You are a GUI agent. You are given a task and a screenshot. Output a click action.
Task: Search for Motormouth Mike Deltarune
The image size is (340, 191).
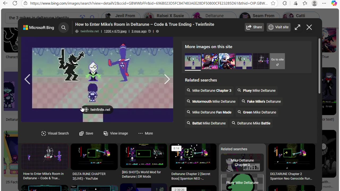[x=211, y=101]
